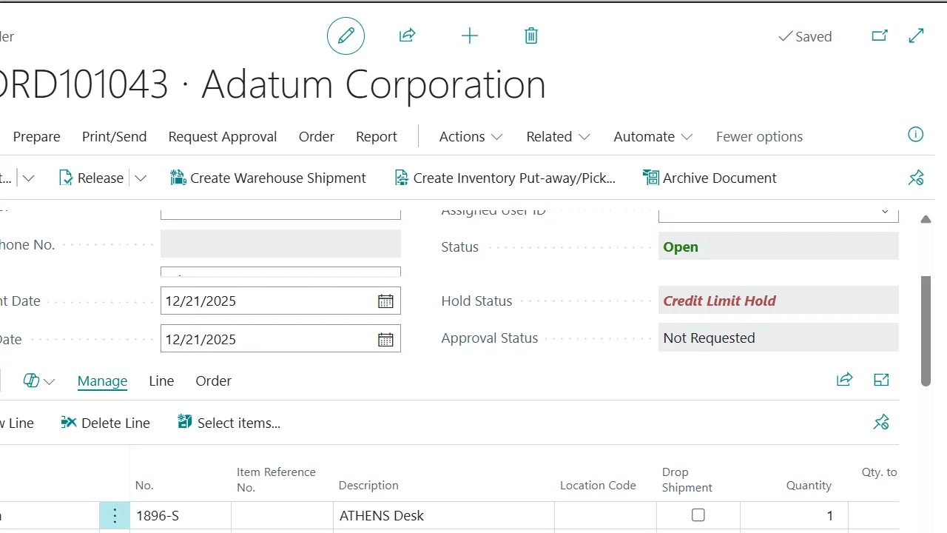Expand the Copilot dropdown chevron in lines
Screen dimensions: 947x533
point(50,382)
